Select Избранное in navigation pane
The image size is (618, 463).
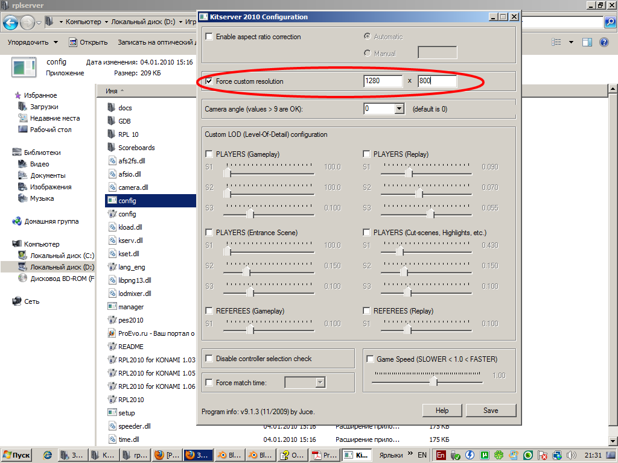[x=36, y=95]
